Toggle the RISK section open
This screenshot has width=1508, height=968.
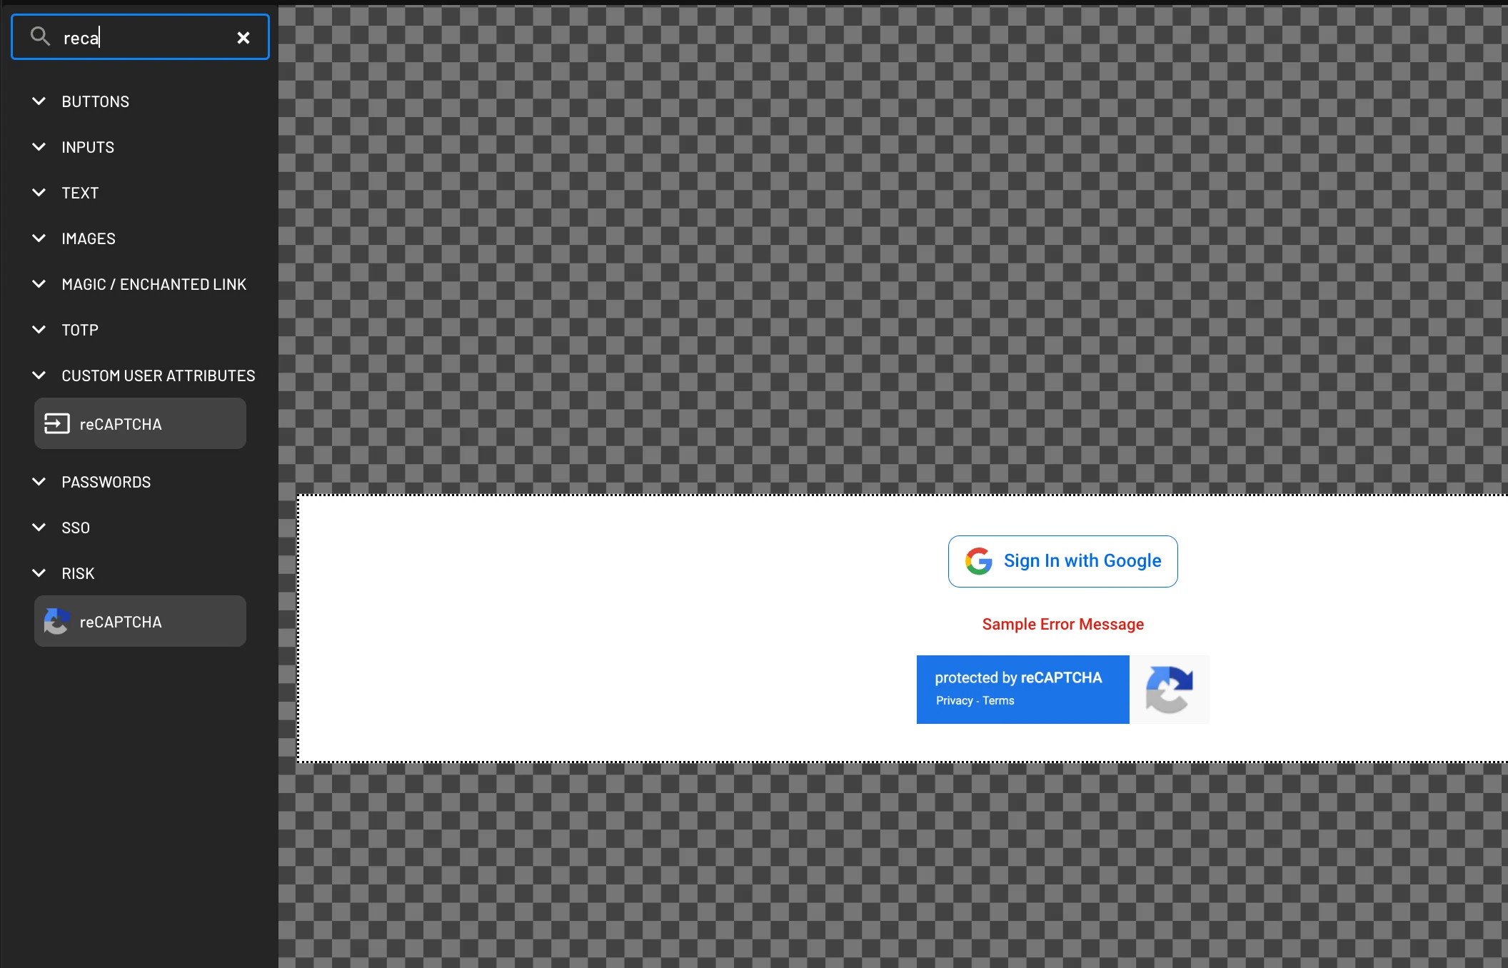[x=39, y=573]
